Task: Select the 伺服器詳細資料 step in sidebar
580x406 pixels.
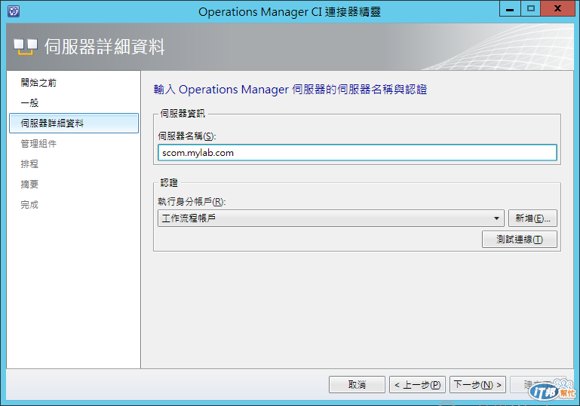Action: click(x=74, y=124)
